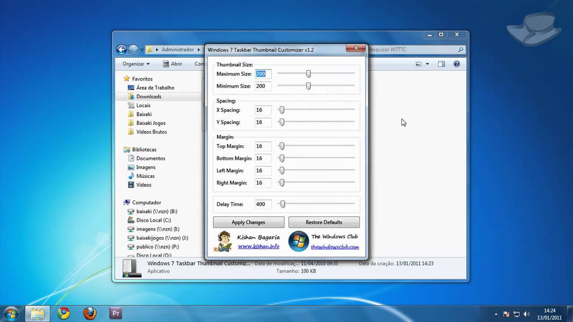Click the Top Margin slider thumb
This screenshot has width=573, height=322.
pyautogui.click(x=282, y=146)
